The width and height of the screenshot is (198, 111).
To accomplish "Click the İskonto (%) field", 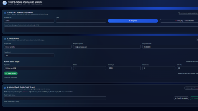I will 159,68.
